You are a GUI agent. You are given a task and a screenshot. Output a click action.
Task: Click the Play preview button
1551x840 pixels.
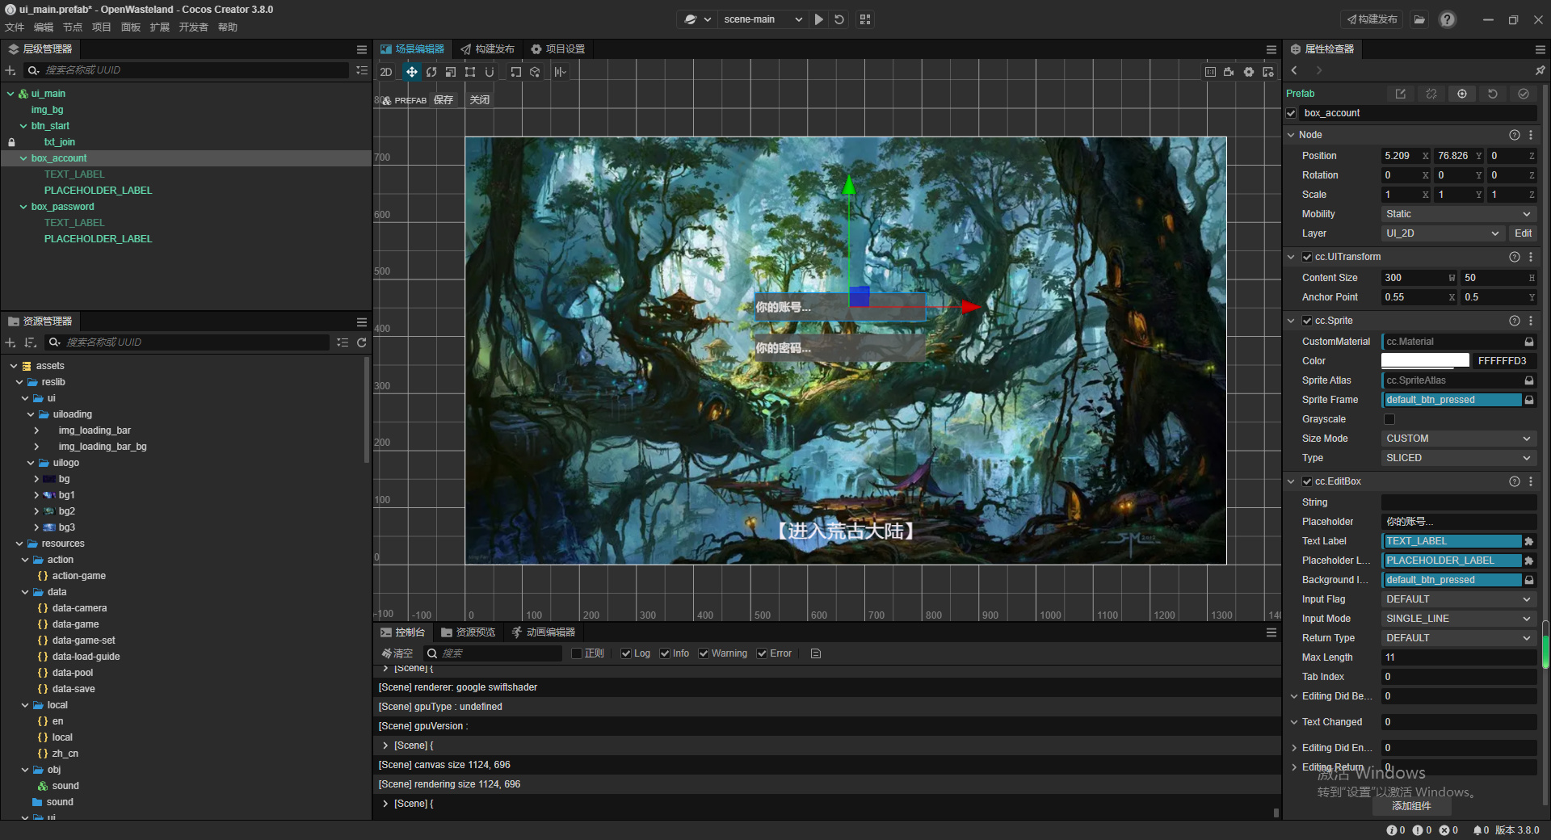point(819,19)
